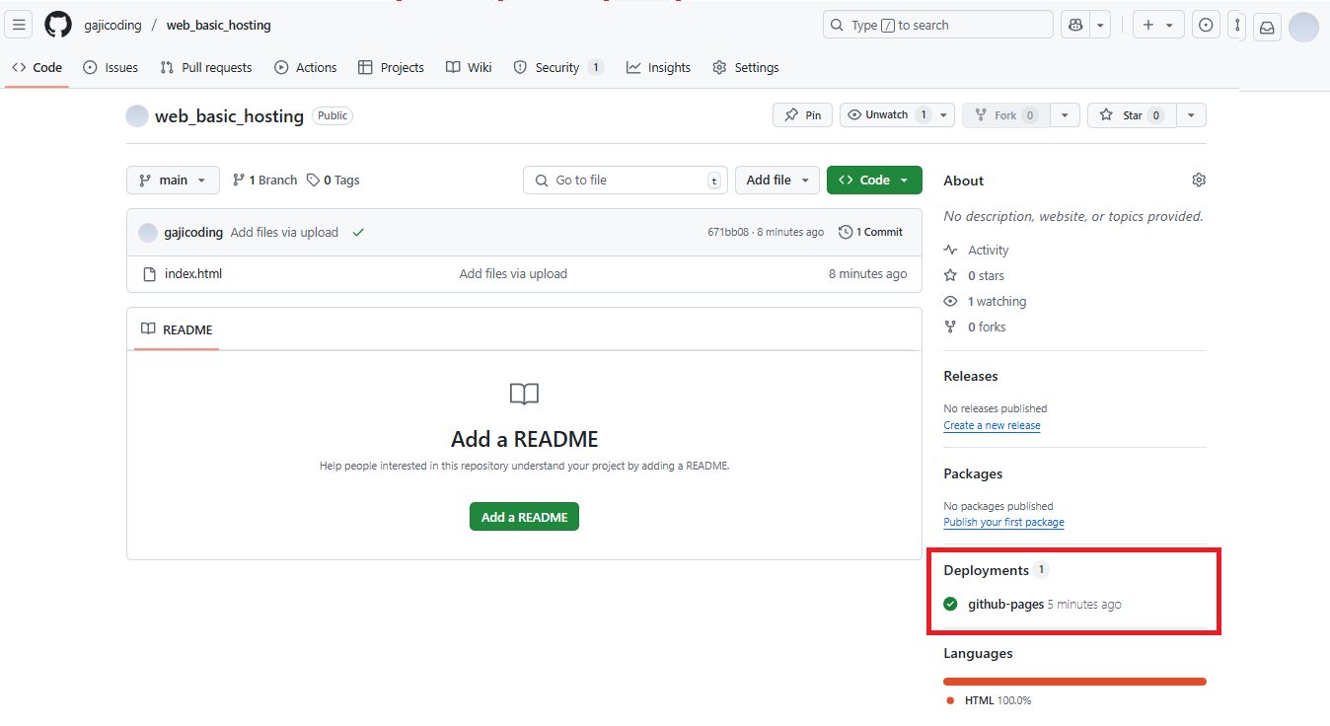
Task: Open the Star lists dropdown arrow
Action: coord(1191,115)
